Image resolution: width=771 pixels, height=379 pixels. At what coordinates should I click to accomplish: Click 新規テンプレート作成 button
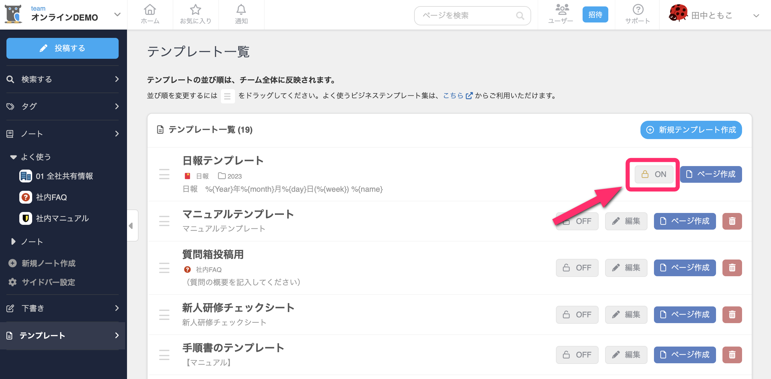pos(691,130)
